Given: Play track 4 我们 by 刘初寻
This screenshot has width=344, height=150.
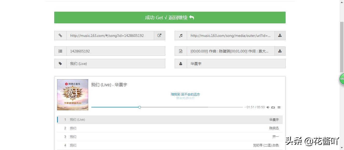Looking at the screenshot, I should 170,145.
